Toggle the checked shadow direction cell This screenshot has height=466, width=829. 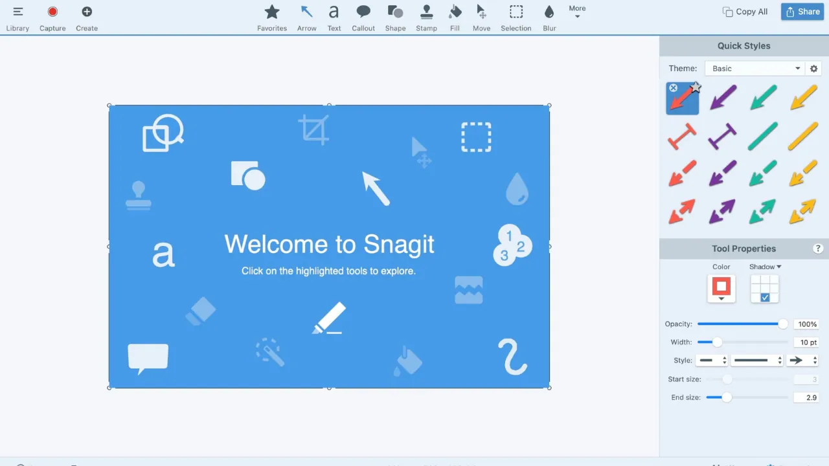[765, 298]
